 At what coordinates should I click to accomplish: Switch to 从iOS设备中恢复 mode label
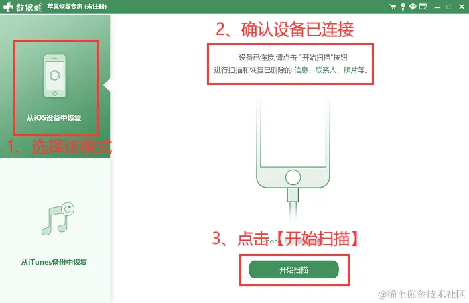pyautogui.click(x=54, y=118)
